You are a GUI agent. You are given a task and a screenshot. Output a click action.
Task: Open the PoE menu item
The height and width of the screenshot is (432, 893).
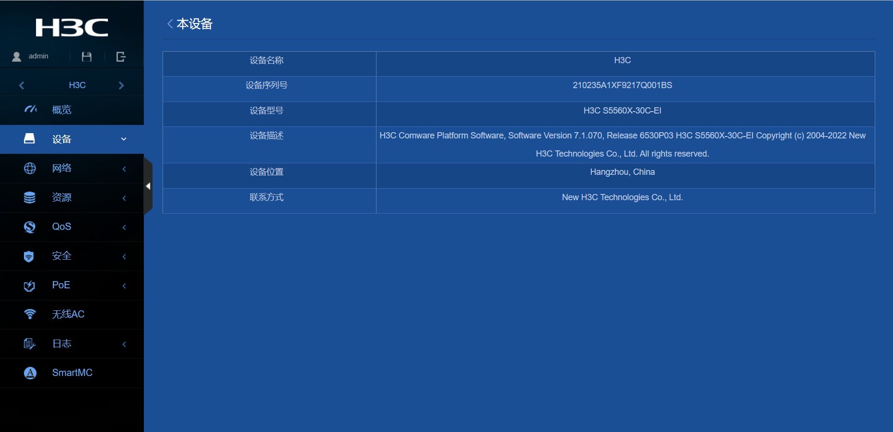pyautogui.click(x=72, y=285)
